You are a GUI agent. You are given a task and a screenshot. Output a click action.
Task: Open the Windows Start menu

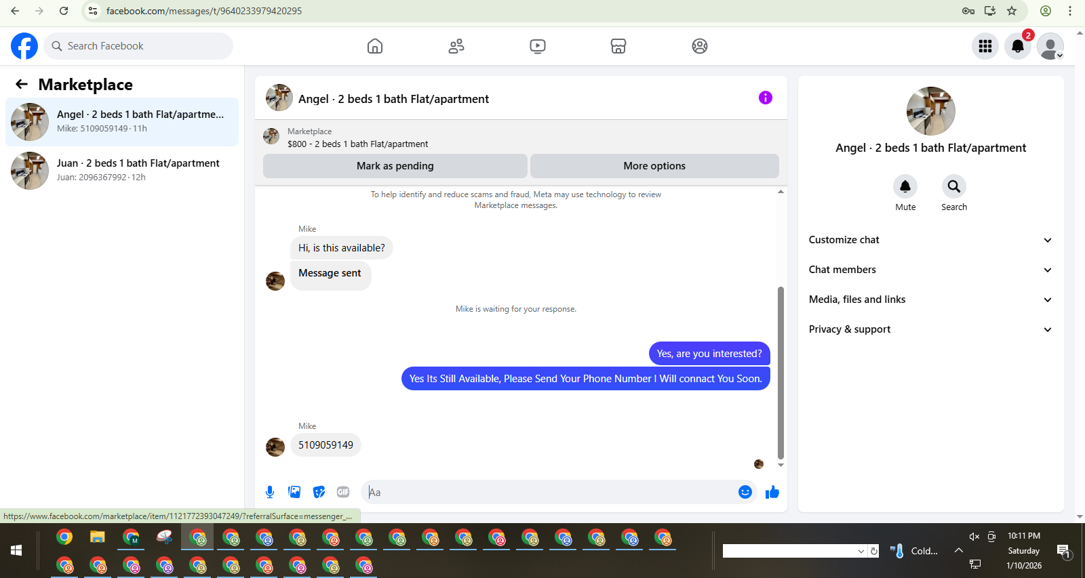coord(16,550)
